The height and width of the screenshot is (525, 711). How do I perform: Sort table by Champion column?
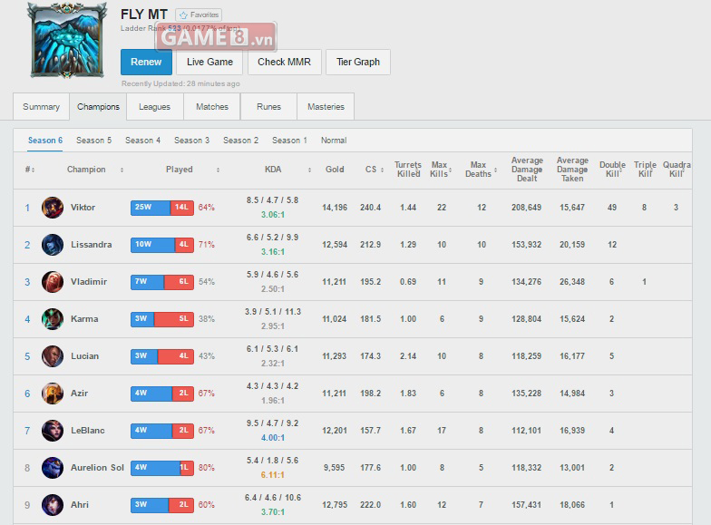pyautogui.click(x=94, y=170)
